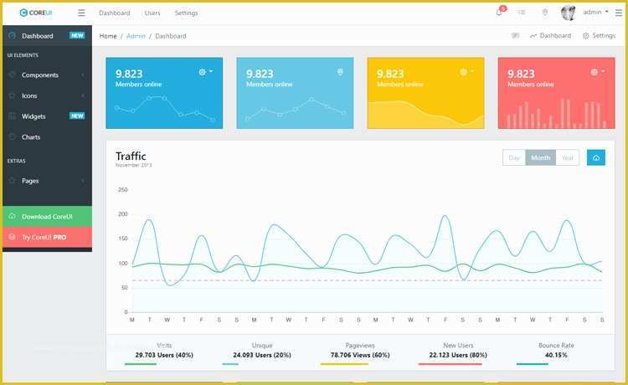The width and height of the screenshot is (628, 385).
Task: Click the 24.093 Users (20%) value
Action: (262, 355)
